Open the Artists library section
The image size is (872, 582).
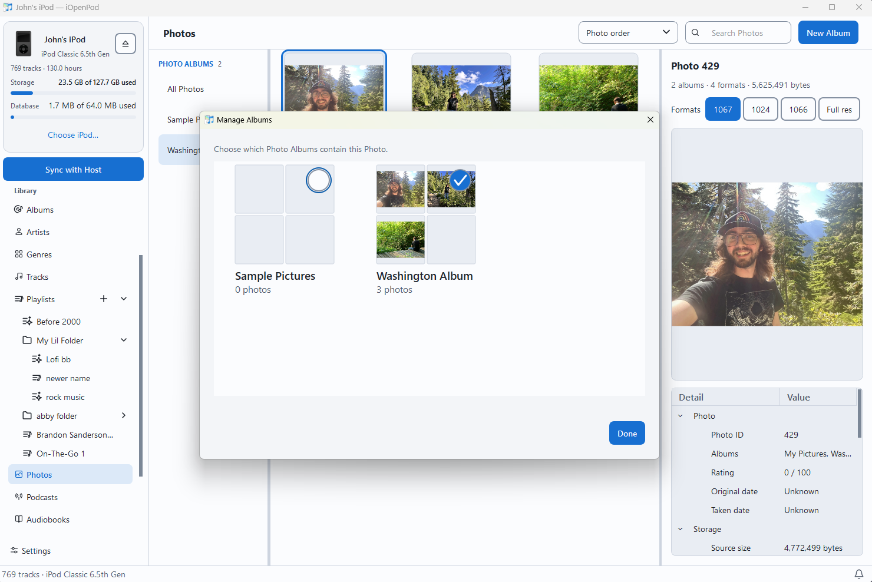tap(71, 232)
